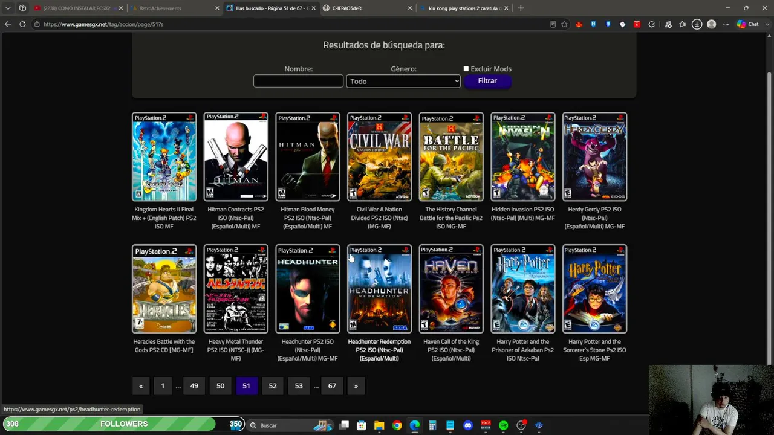Expand the Género dropdown set to Todo

coord(403,81)
